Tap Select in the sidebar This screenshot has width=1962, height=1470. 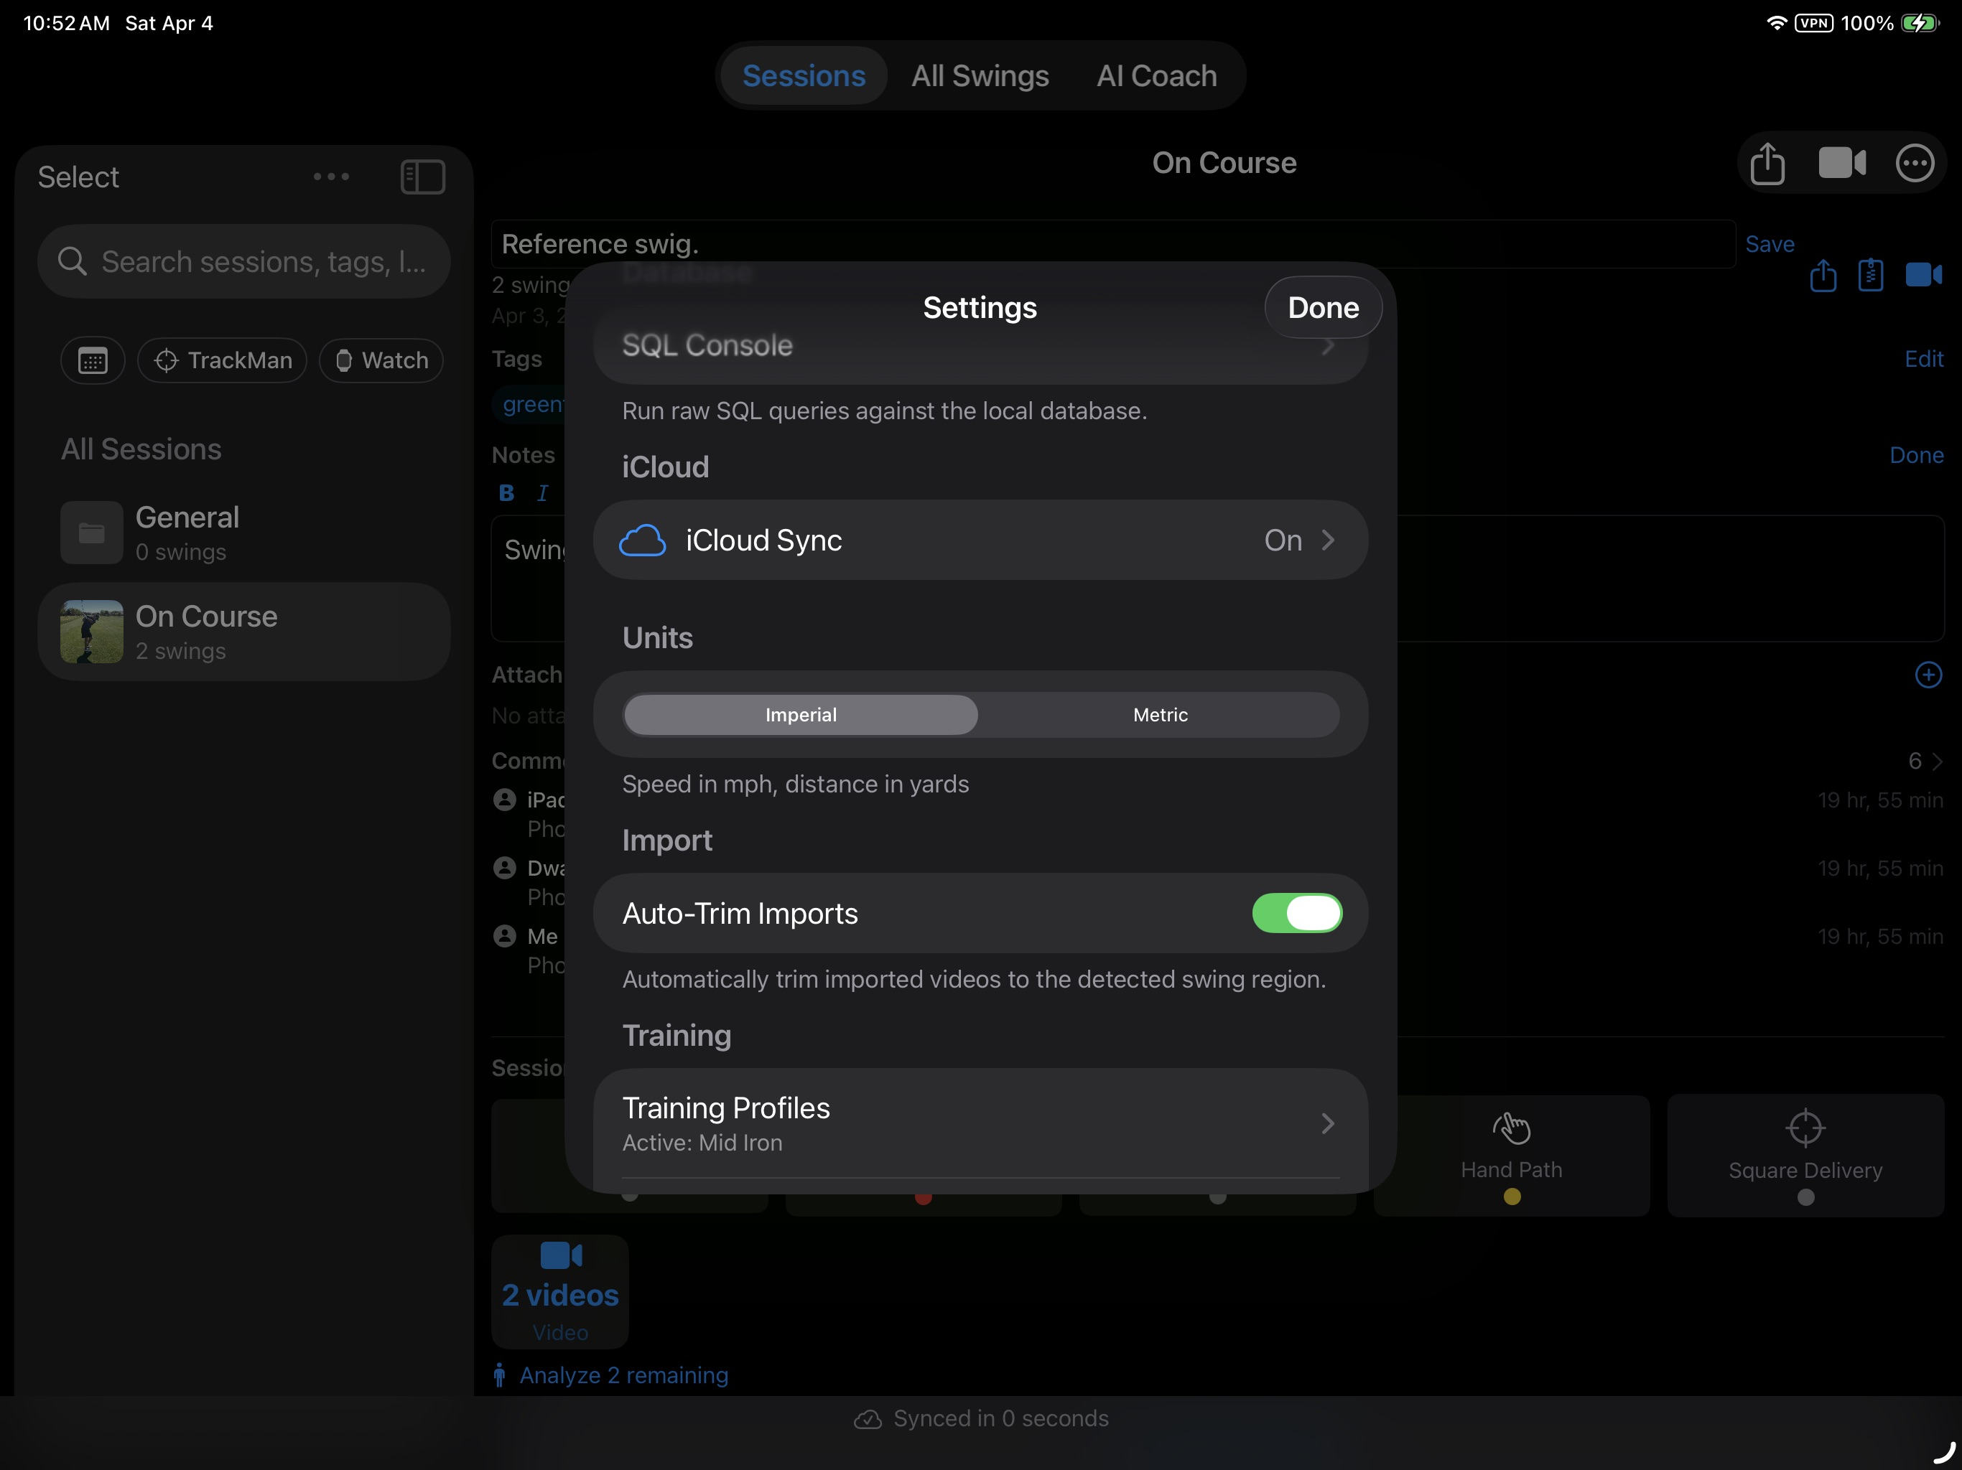coord(78,177)
